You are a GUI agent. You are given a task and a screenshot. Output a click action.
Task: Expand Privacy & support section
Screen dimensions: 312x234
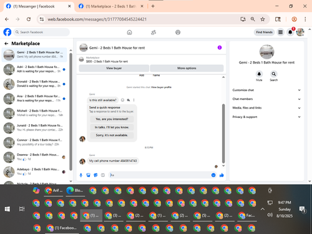266,117
